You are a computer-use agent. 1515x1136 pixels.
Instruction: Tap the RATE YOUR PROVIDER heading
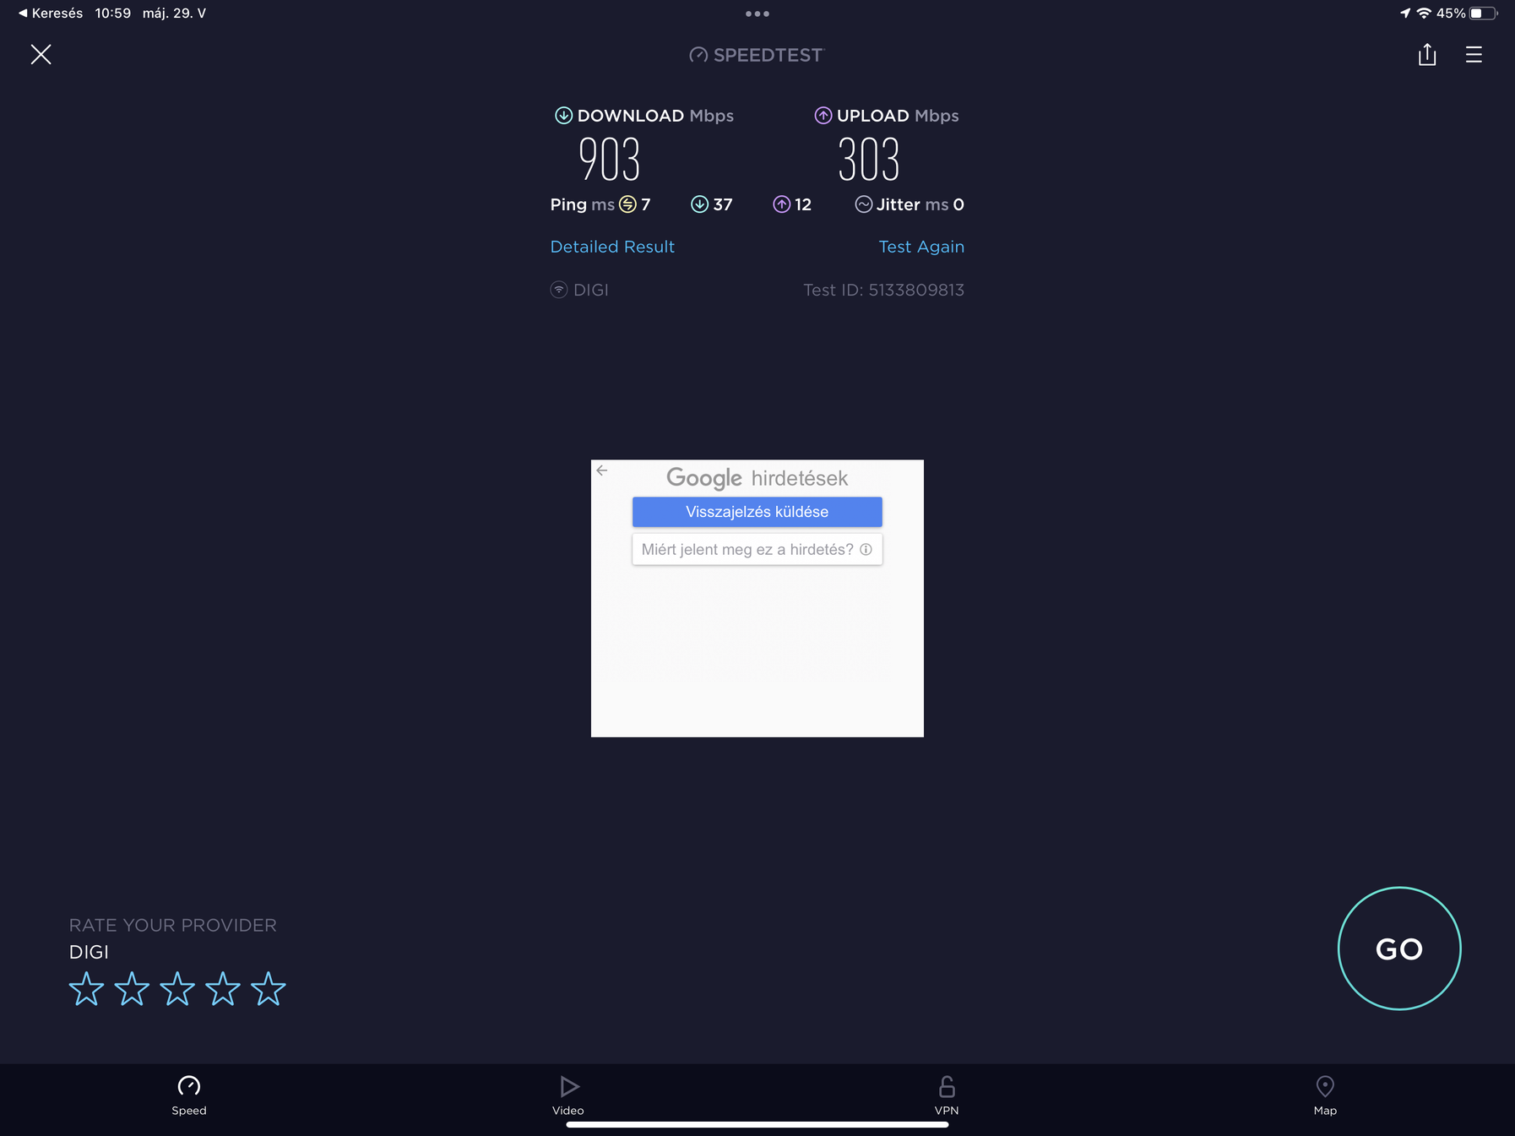pyautogui.click(x=173, y=925)
